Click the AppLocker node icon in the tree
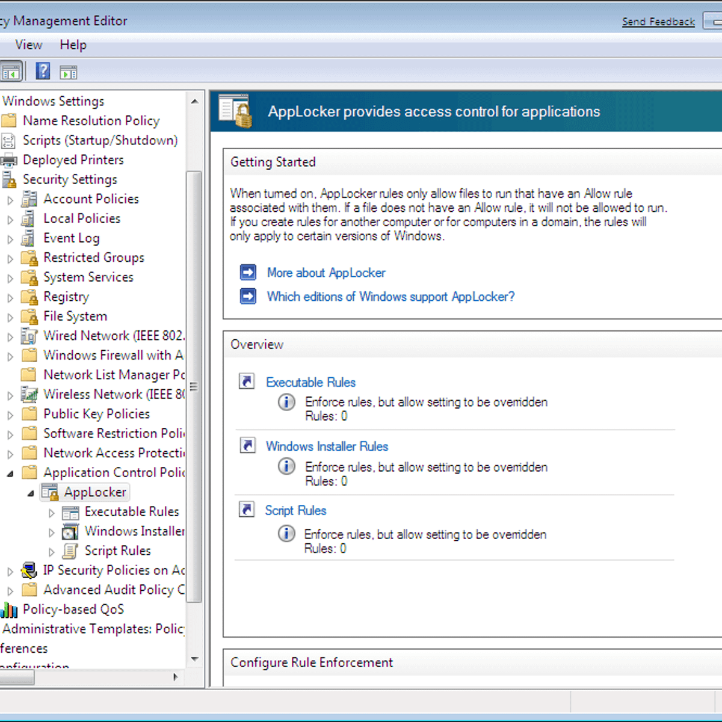The height and width of the screenshot is (722, 722). tap(50, 492)
